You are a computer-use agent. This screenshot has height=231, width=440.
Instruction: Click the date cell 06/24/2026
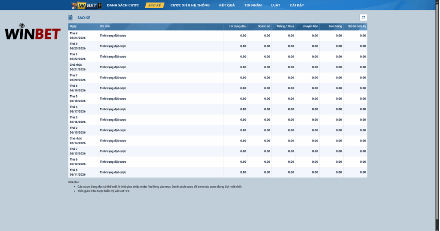[x=83, y=36]
